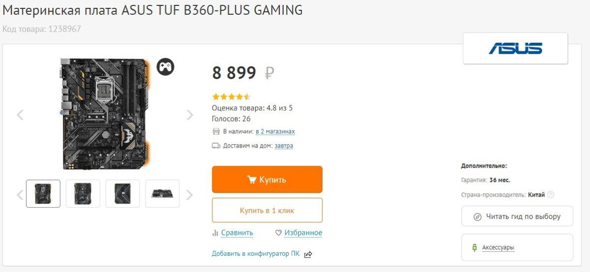Click the share arrow icon after configurator link
This screenshot has height=272, width=590.
[x=308, y=254]
